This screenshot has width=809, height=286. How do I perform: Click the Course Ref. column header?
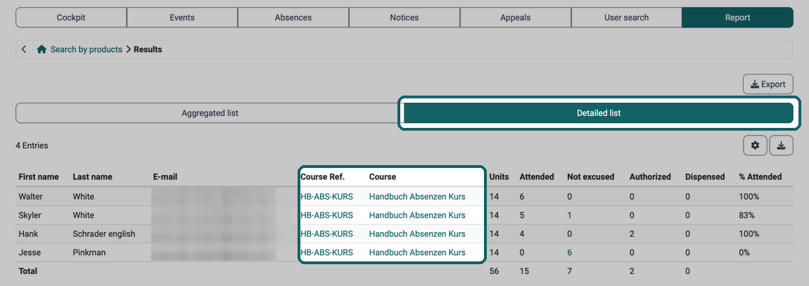click(x=322, y=177)
